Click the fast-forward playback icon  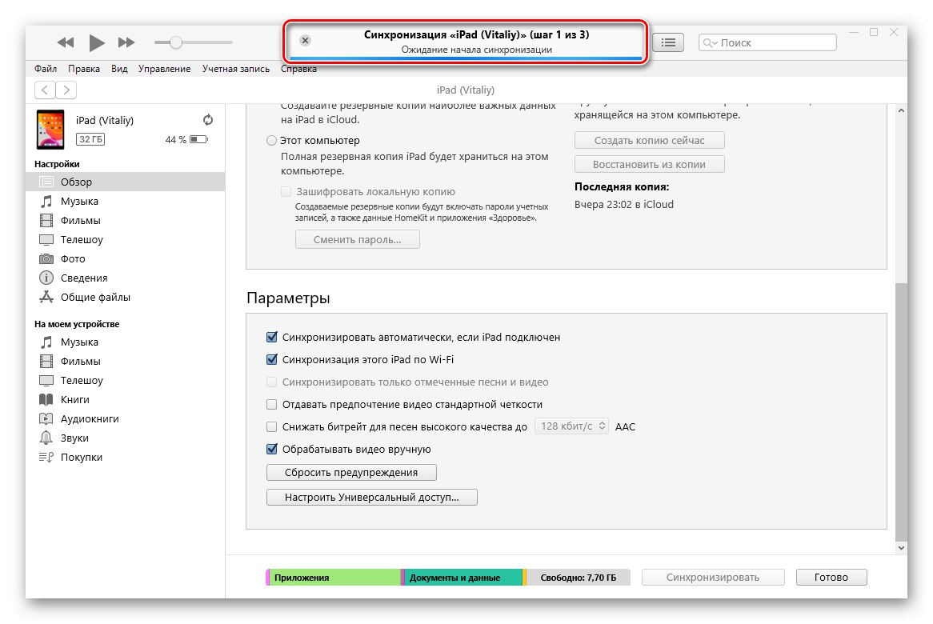tap(126, 42)
